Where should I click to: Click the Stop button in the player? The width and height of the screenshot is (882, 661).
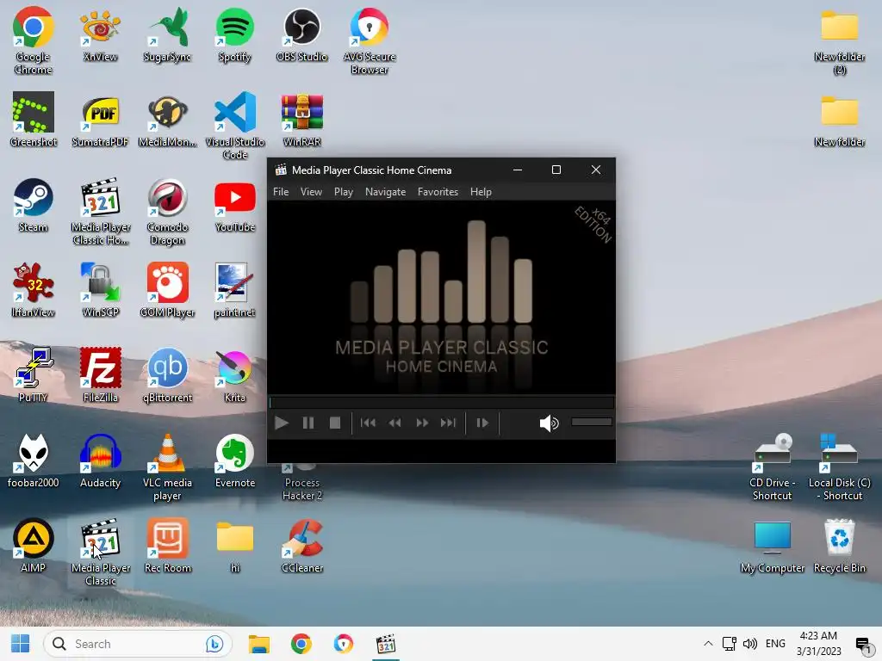(x=335, y=423)
